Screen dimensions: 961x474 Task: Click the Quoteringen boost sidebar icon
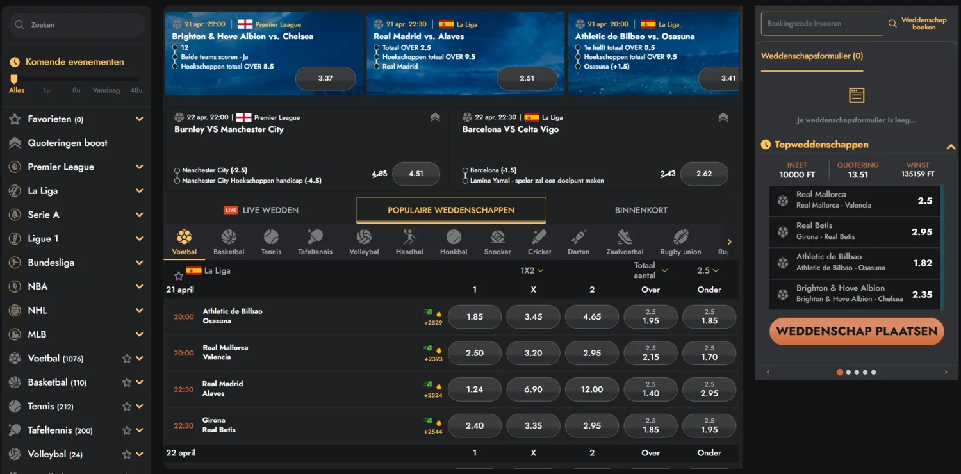tap(15, 143)
